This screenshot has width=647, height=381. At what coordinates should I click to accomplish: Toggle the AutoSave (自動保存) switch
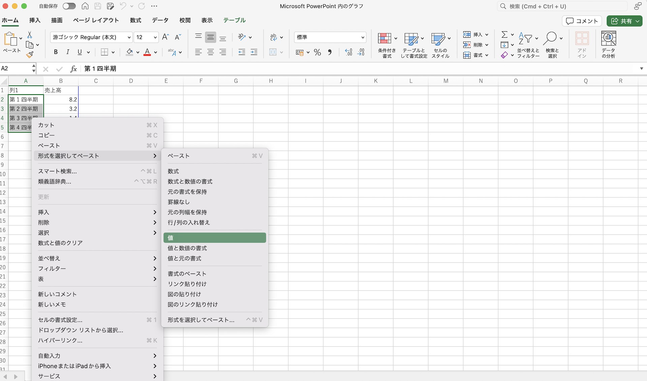(69, 6)
